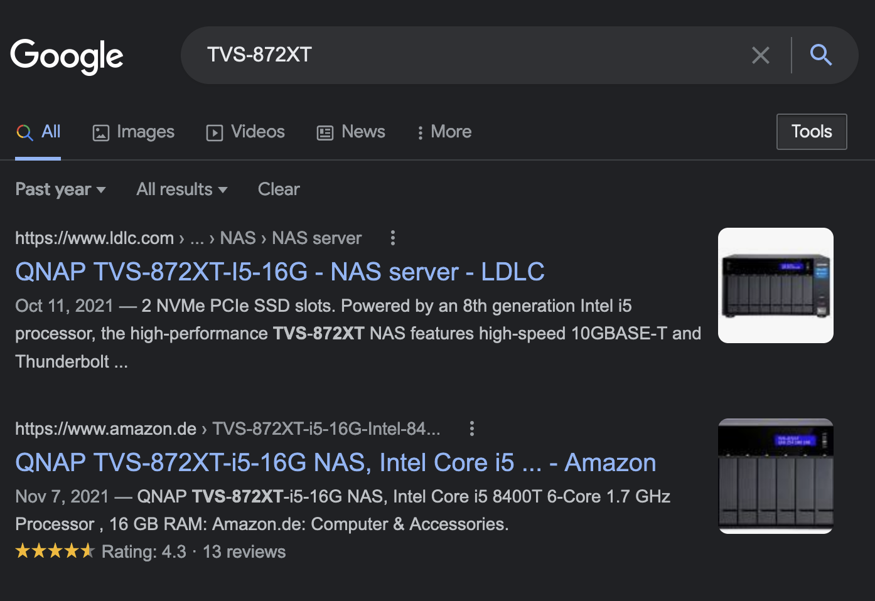Screen dimensions: 875x601
Task: Switch to the Videos tab
Action: (246, 132)
